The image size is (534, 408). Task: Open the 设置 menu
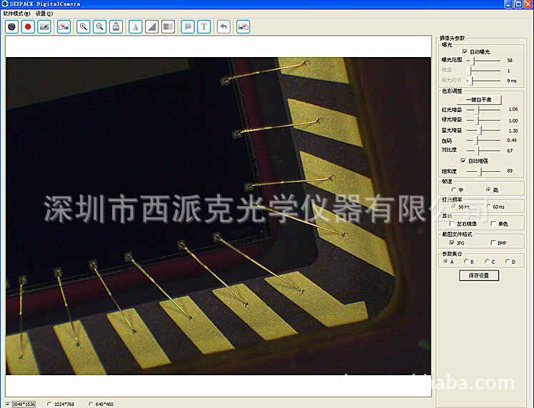44,14
